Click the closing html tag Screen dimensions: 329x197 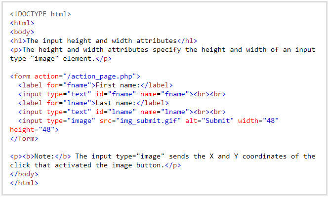[x=24, y=183]
